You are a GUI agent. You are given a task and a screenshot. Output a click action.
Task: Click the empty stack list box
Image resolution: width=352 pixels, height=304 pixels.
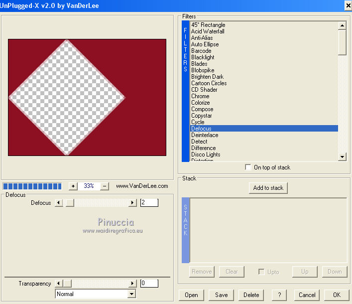point(268,230)
